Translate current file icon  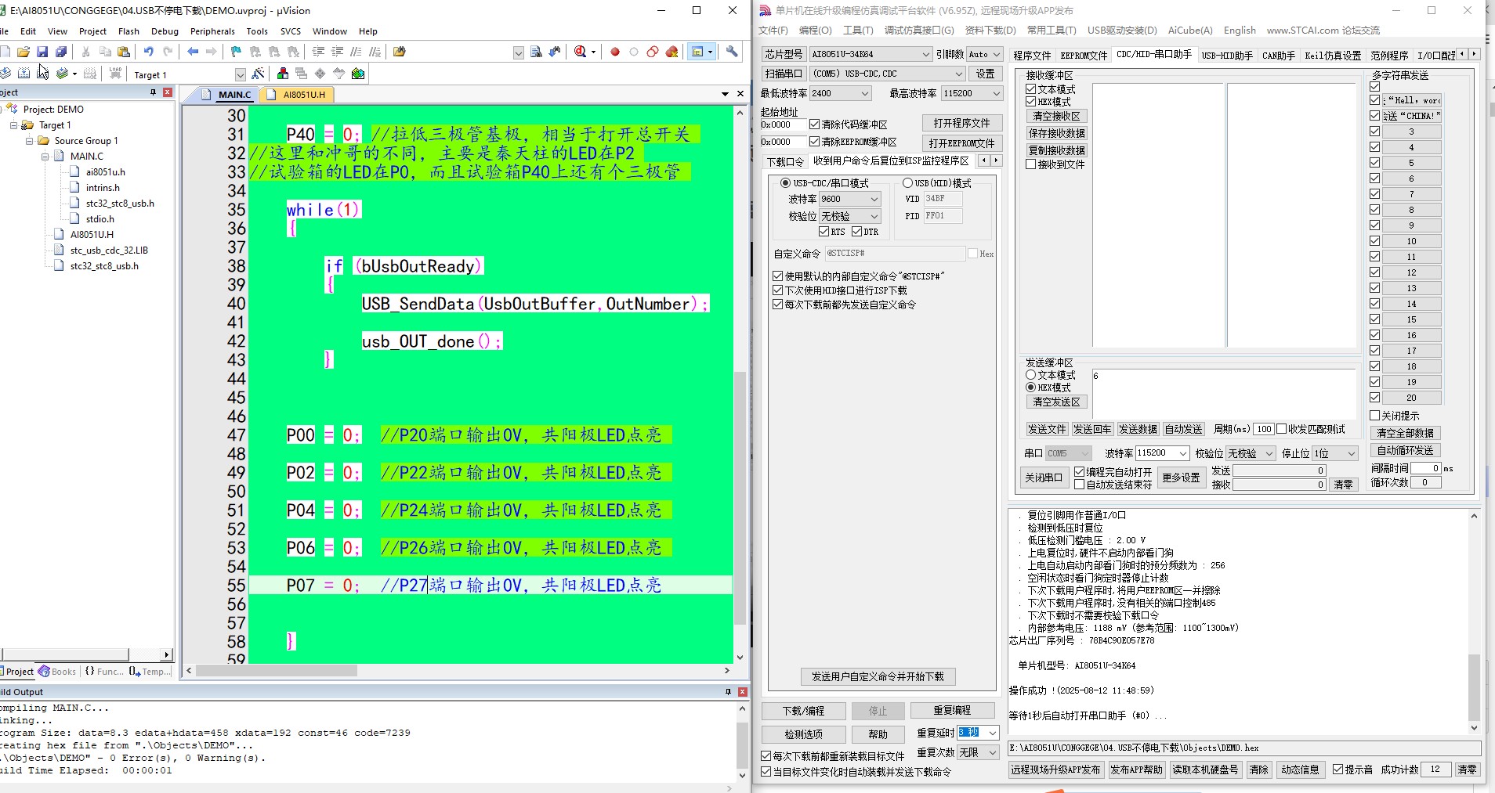tap(5, 74)
